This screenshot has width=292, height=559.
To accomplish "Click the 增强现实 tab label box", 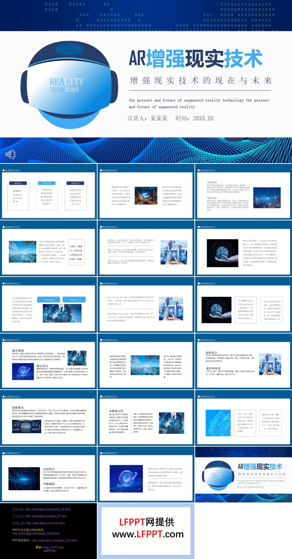I will (18, 183).
